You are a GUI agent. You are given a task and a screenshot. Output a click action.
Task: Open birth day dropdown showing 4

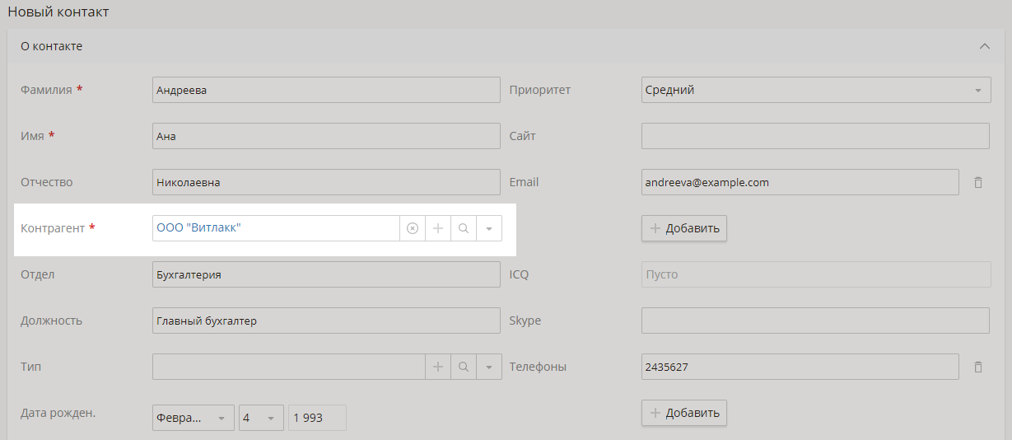pyautogui.click(x=262, y=418)
